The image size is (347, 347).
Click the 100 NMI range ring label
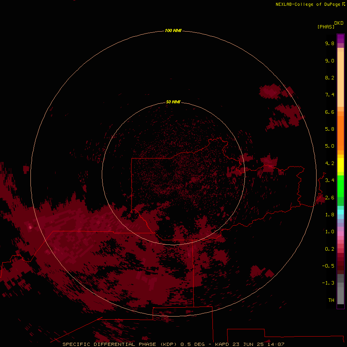(x=173, y=30)
